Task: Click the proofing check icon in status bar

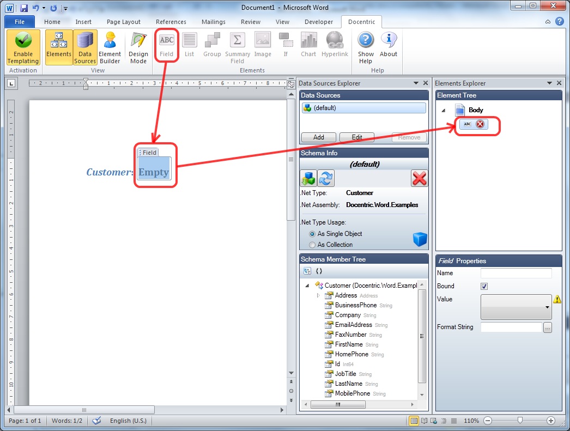Action: pyautogui.click(x=96, y=421)
